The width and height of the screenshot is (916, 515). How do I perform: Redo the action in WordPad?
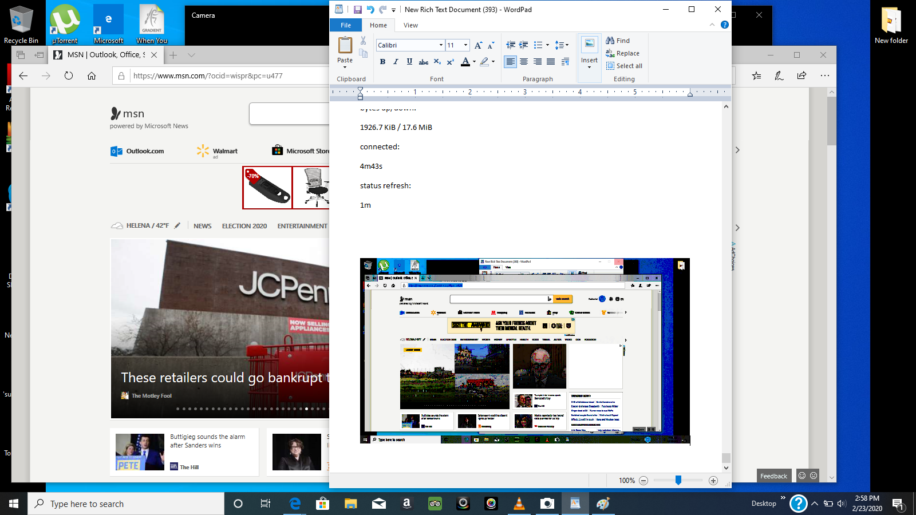tap(382, 10)
